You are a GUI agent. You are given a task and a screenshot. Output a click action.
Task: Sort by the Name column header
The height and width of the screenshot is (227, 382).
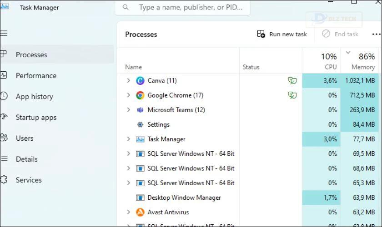[x=134, y=67]
